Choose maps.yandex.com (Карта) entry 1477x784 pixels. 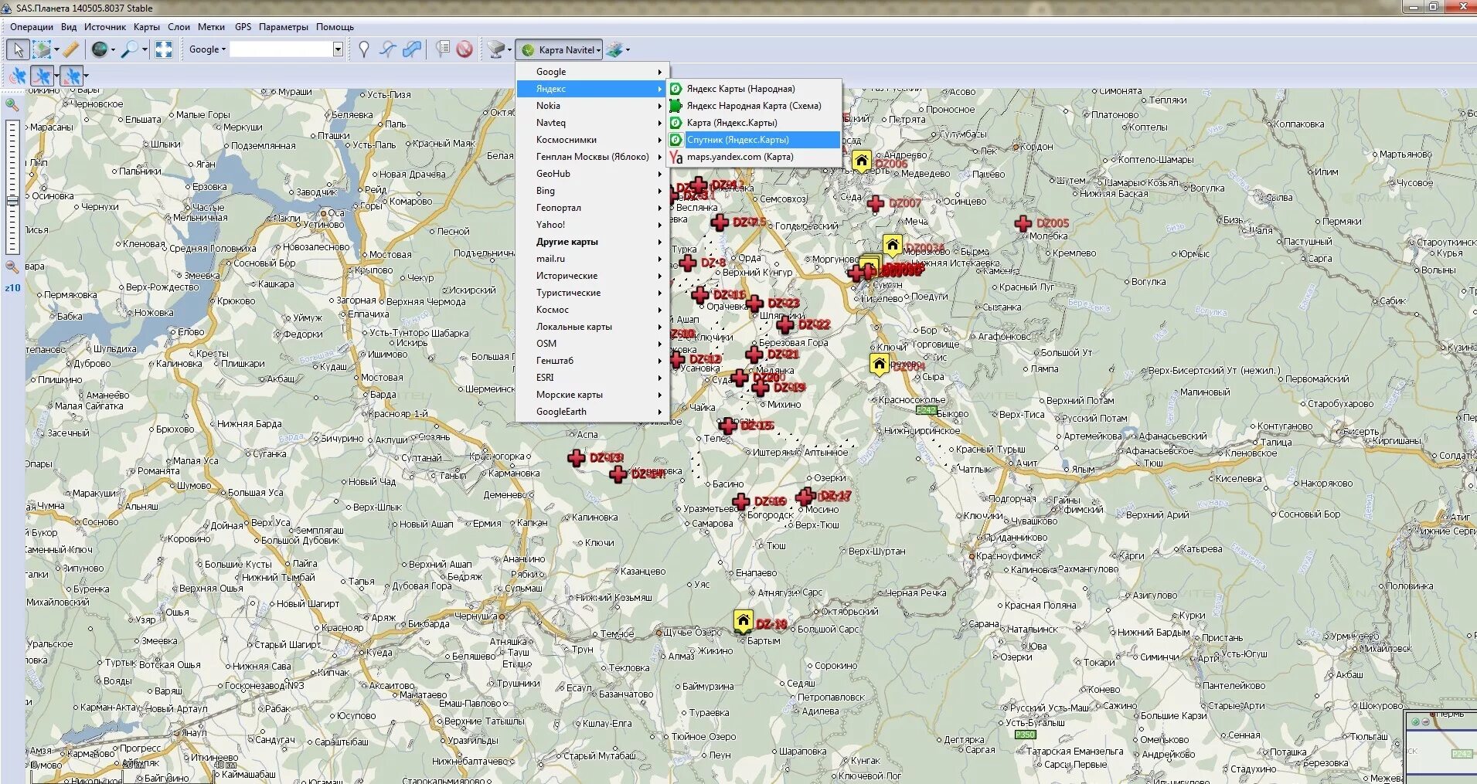754,157
